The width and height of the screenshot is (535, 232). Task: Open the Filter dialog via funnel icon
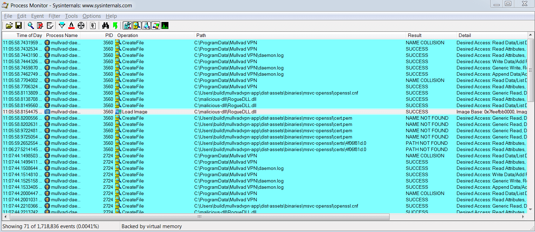62,25
